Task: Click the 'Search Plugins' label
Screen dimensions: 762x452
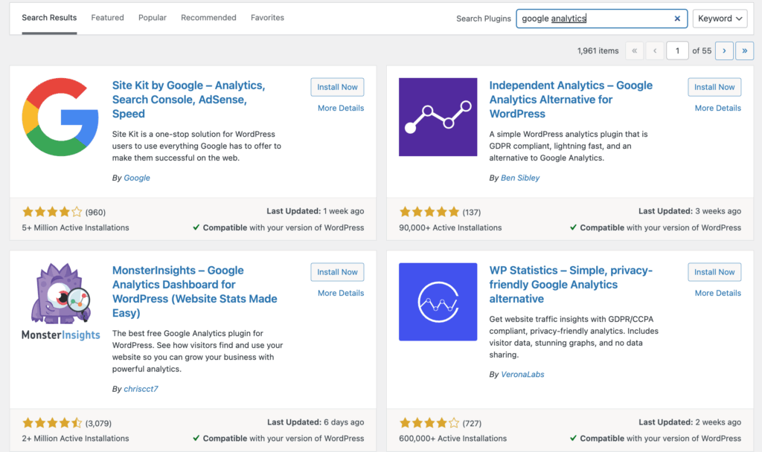Action: coord(484,19)
